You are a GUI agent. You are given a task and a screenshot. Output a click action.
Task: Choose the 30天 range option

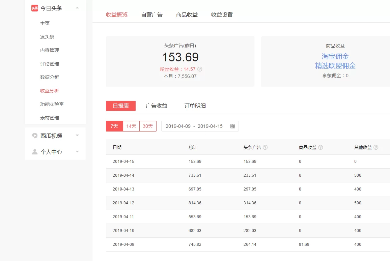point(148,126)
